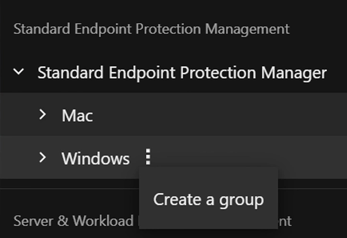This screenshot has height=238, width=347.
Task: Open the three-dot menu beside Windows
Action: tap(148, 157)
